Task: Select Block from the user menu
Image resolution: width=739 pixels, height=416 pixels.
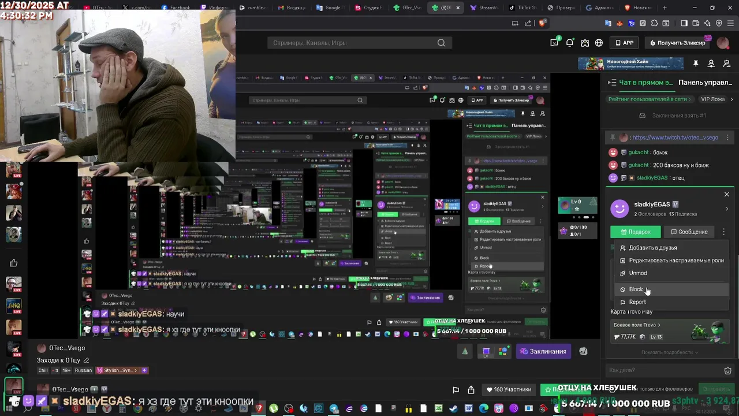Action: [x=673, y=289]
